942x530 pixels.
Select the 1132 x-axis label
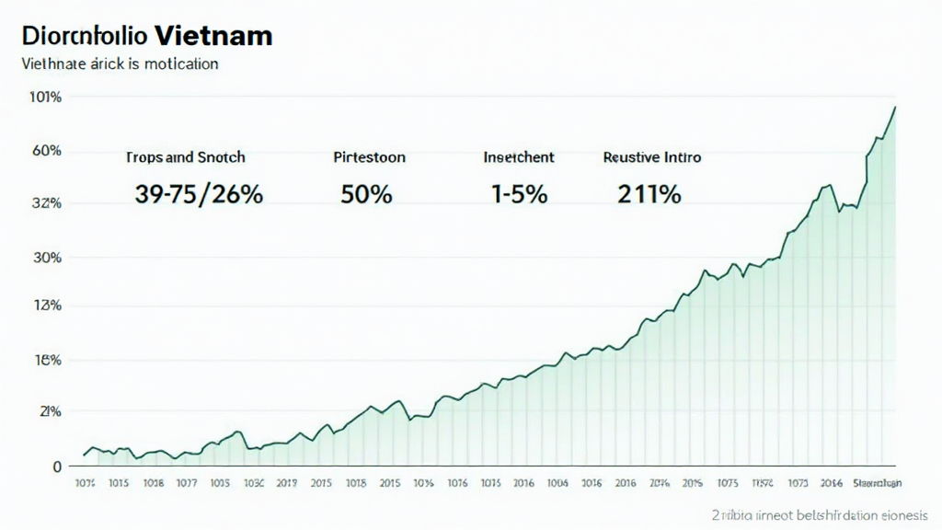tap(762, 482)
